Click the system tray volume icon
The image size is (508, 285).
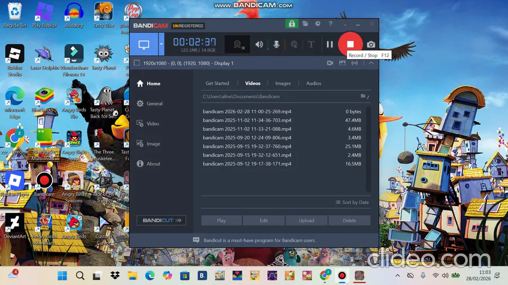click(445, 275)
